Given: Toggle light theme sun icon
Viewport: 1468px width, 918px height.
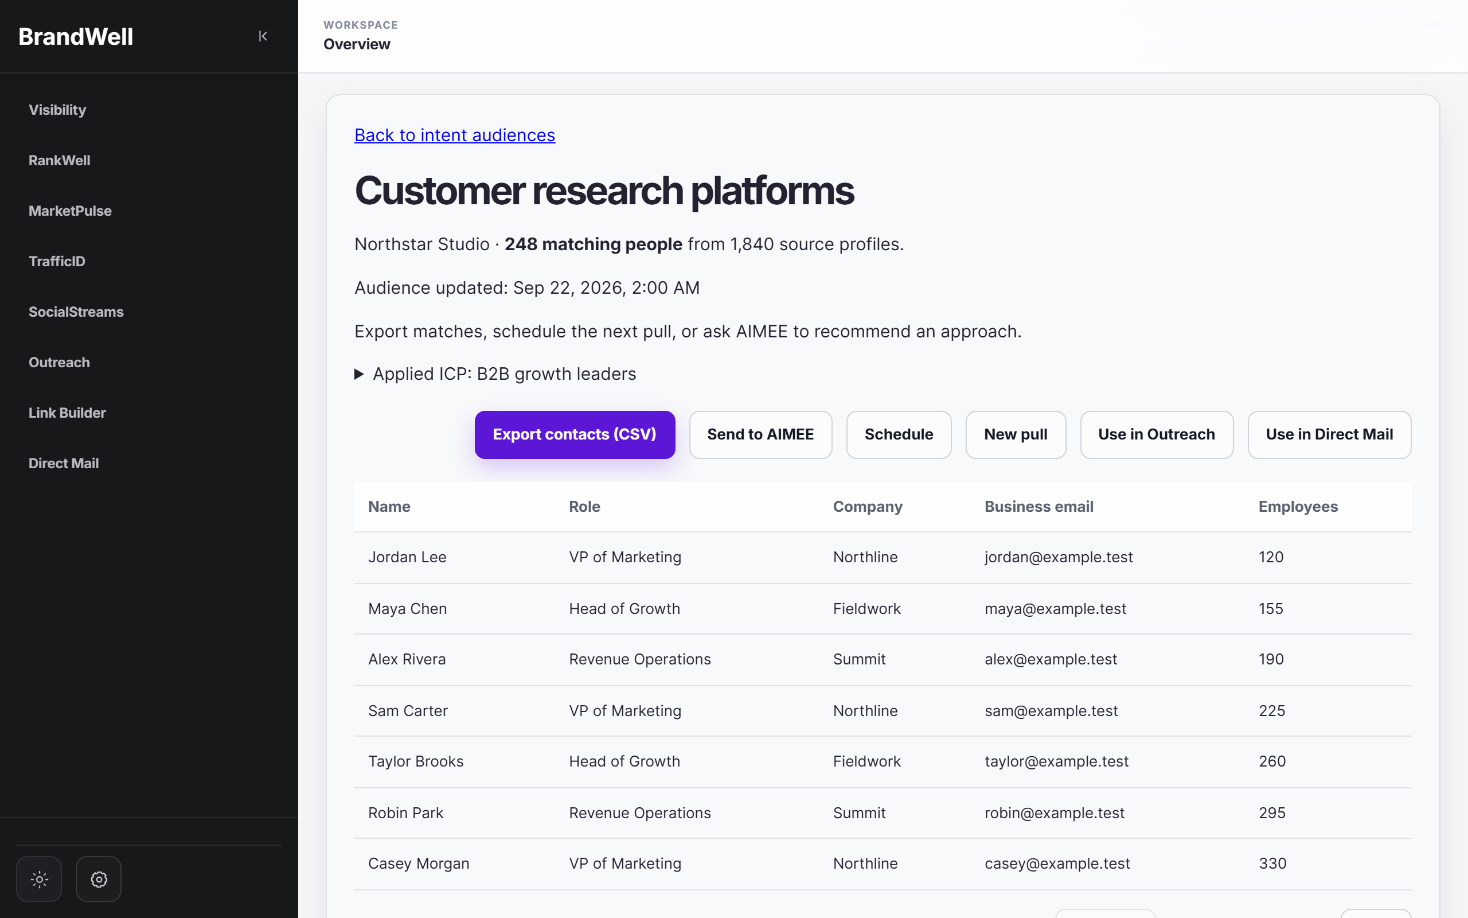Looking at the screenshot, I should point(39,878).
